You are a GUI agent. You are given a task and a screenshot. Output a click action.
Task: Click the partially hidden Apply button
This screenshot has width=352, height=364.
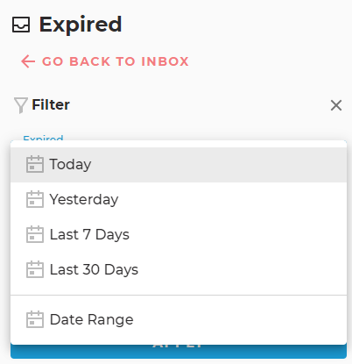tap(179, 352)
